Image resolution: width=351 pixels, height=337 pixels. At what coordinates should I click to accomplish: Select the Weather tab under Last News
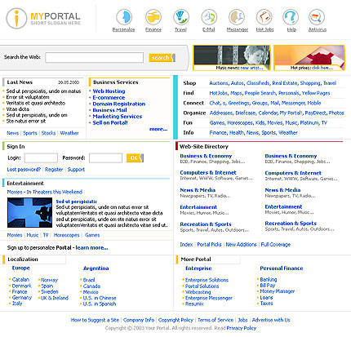pos(69,133)
